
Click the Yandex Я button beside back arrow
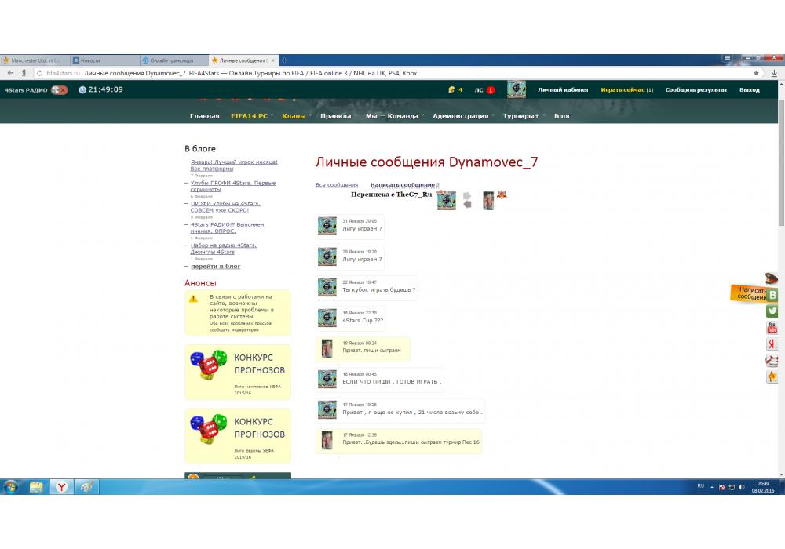point(24,73)
